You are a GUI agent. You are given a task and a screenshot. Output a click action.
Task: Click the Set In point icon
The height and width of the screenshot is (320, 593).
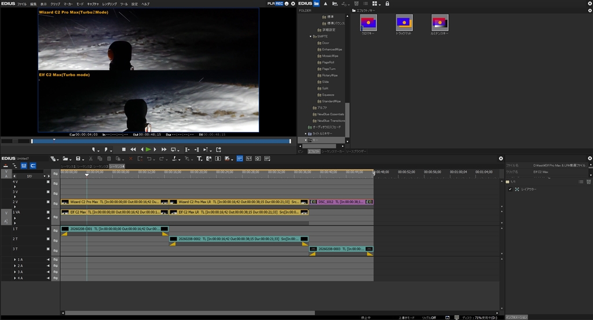pyautogui.click(x=94, y=150)
